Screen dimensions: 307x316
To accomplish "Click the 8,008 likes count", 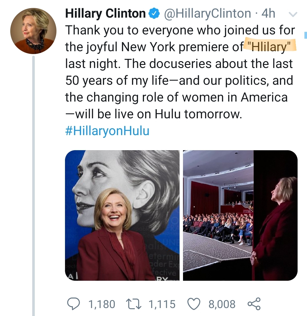I will coord(222,304).
